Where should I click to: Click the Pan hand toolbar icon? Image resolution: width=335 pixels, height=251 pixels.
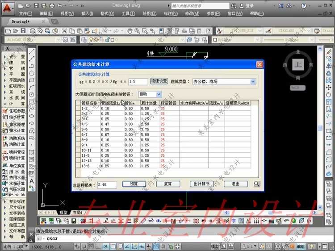click(130, 31)
